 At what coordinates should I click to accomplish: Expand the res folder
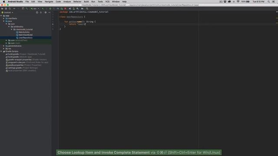click(x=4, y=49)
